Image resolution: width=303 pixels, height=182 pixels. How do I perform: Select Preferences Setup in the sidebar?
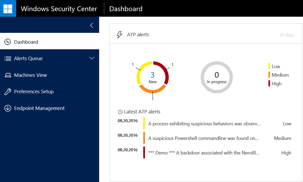[x=34, y=92]
